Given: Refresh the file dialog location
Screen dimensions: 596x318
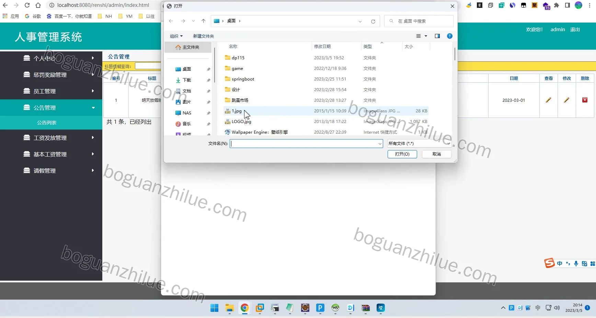Looking at the screenshot, I should [x=373, y=21].
